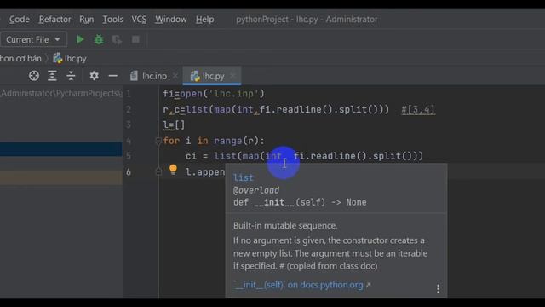Open the VCS menu
The image size is (545, 307).
point(139,19)
